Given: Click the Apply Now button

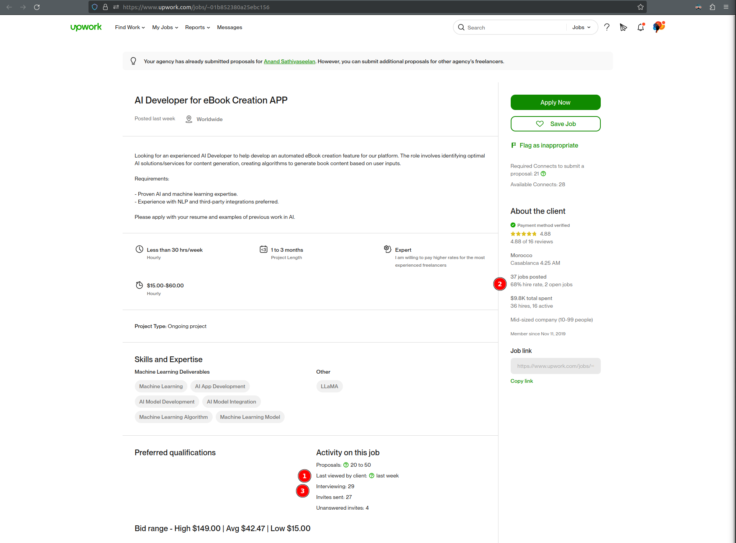Looking at the screenshot, I should (x=556, y=102).
